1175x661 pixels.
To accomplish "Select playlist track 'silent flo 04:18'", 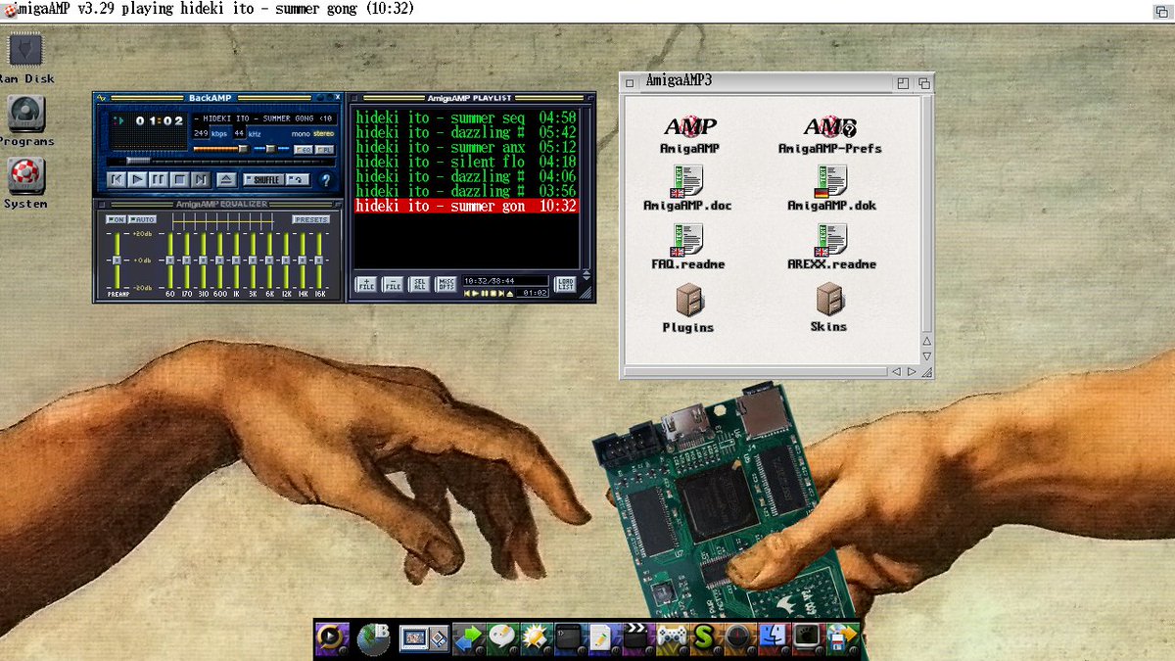I will click(466, 162).
